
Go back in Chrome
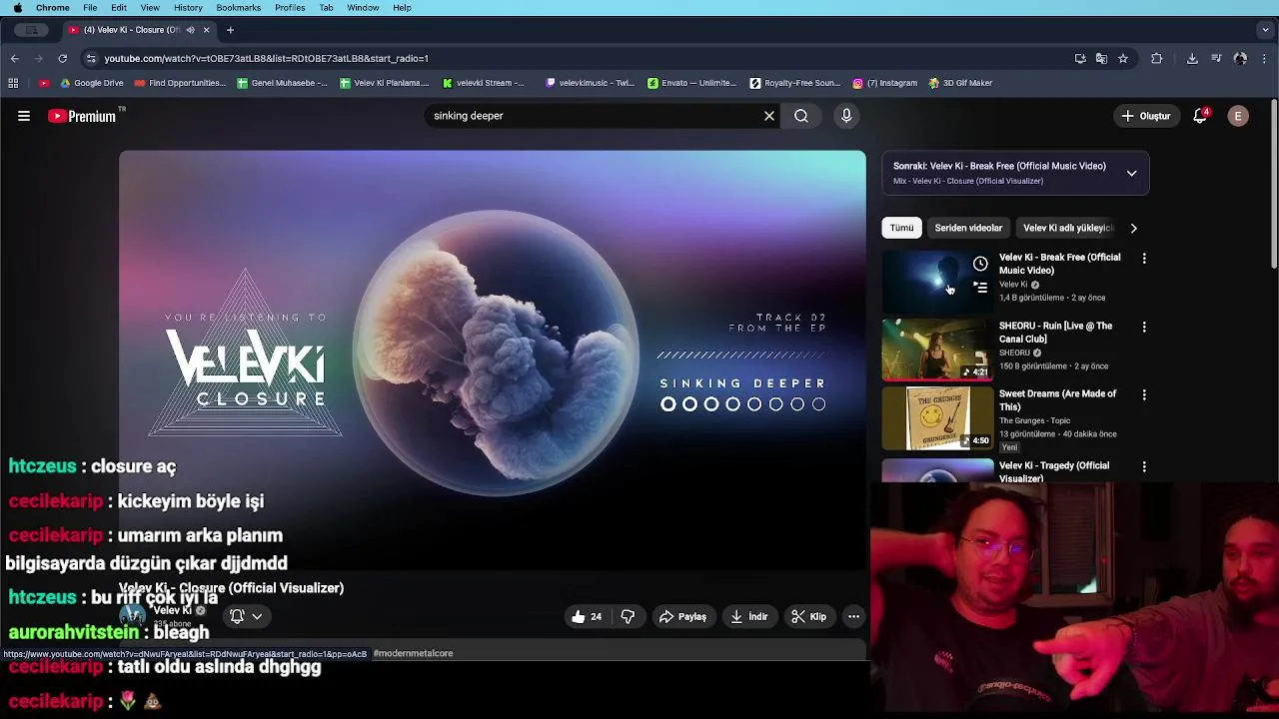pyautogui.click(x=14, y=58)
